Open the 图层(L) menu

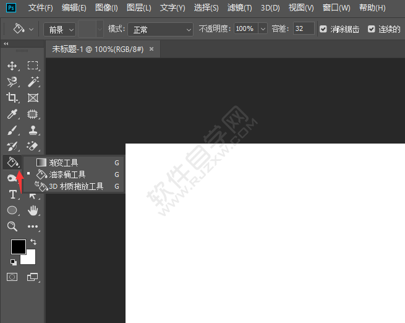pos(139,8)
